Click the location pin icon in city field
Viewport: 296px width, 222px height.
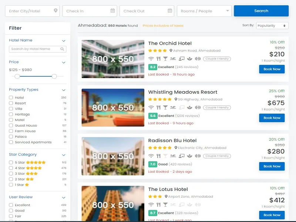click(x=55, y=11)
